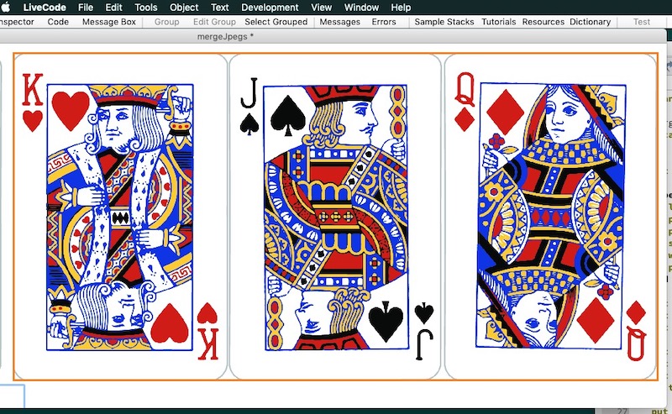Open the Edit menu

pos(113,8)
